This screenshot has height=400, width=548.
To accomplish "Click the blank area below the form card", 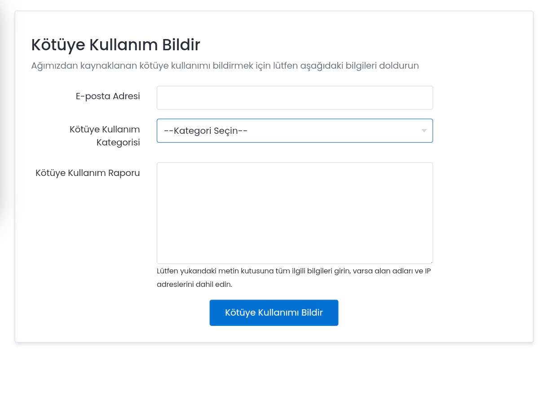I will (274, 371).
